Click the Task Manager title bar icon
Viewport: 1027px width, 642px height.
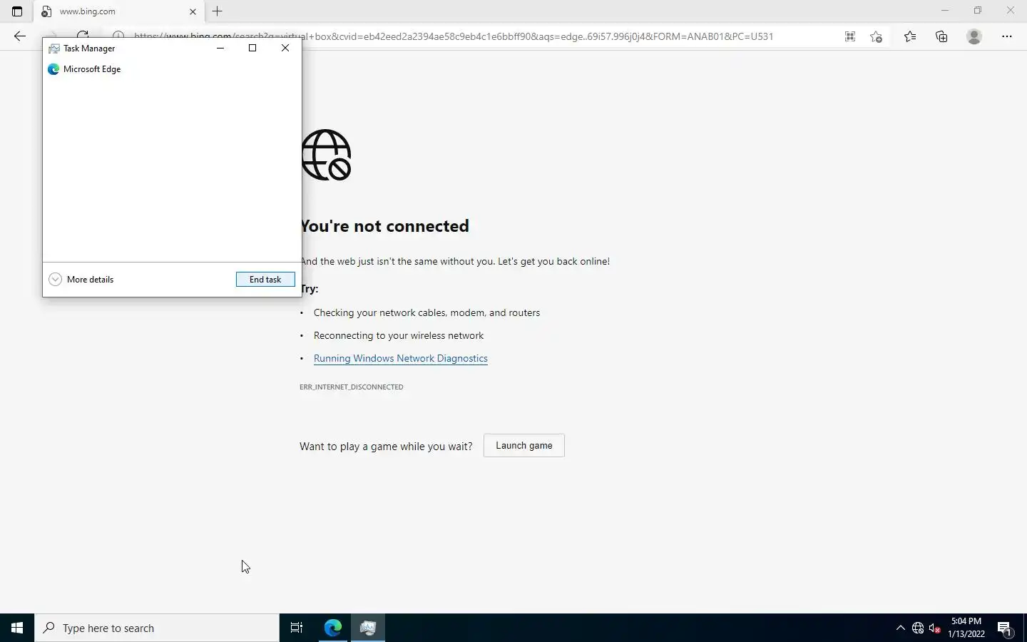[53, 49]
